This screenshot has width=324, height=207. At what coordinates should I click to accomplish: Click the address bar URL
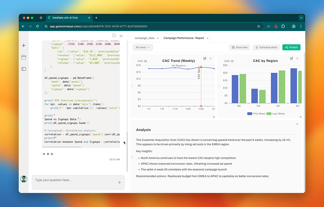pyautogui.click(x=98, y=26)
